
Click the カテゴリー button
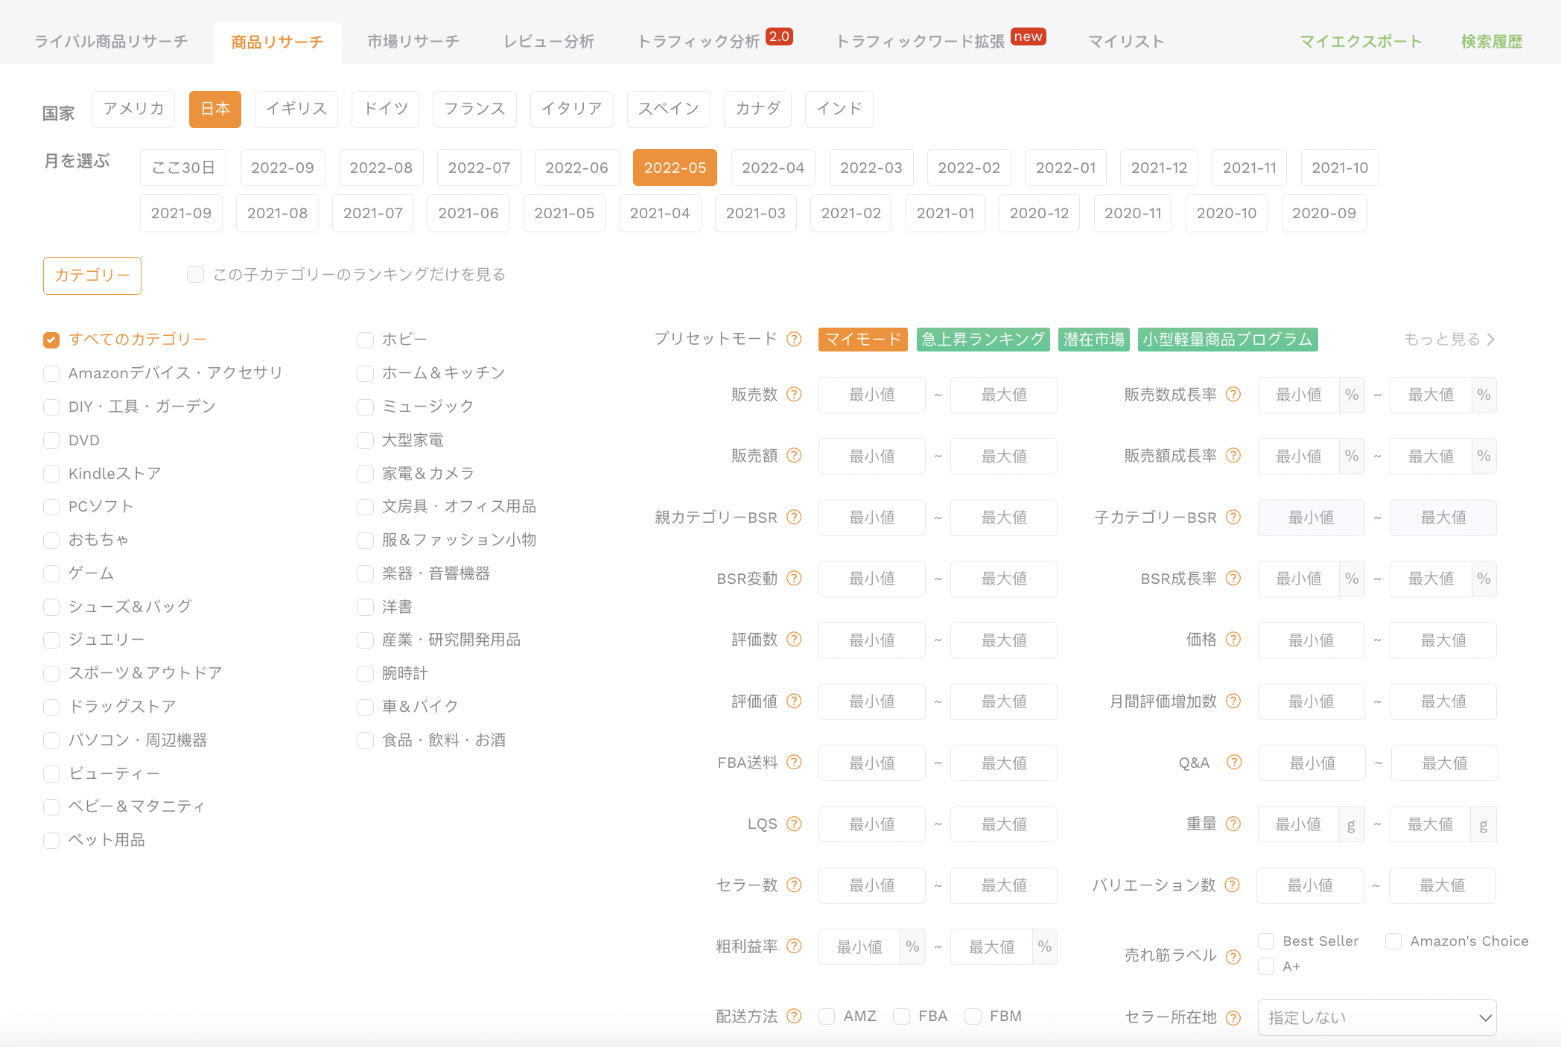(92, 276)
